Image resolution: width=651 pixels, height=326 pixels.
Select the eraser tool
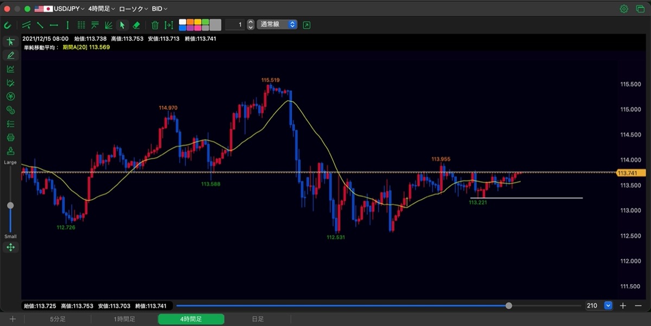click(x=137, y=25)
